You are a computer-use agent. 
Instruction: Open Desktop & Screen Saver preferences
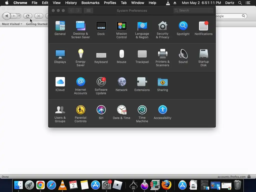(x=80, y=30)
